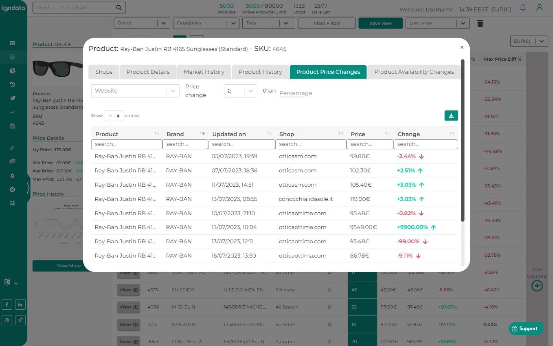Favorite the HANKOOK row star

329,324
